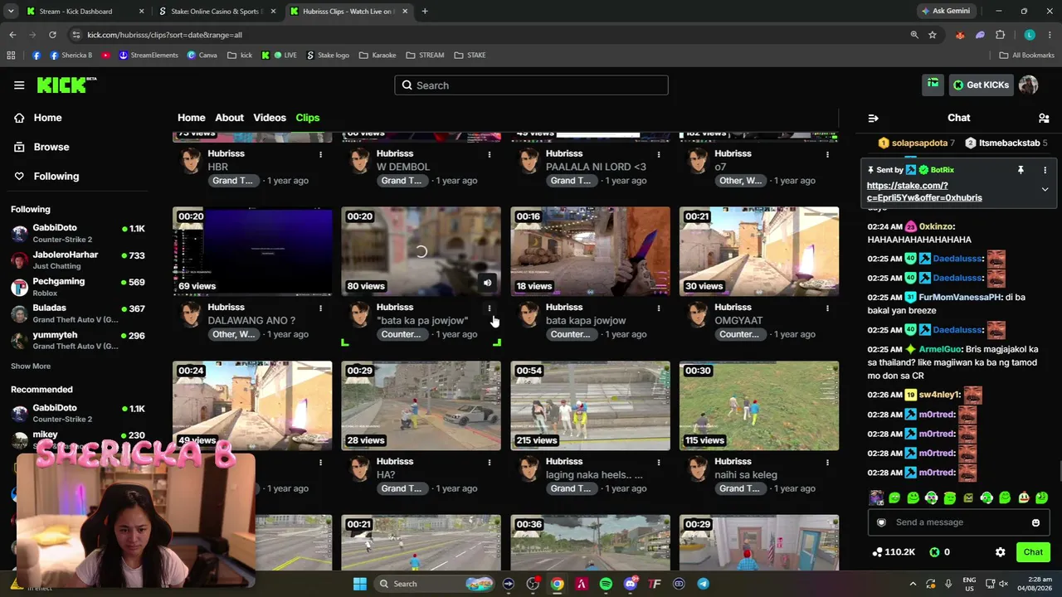This screenshot has height=597, width=1062.
Task: Go to the channel Home tab
Action: [x=191, y=118]
